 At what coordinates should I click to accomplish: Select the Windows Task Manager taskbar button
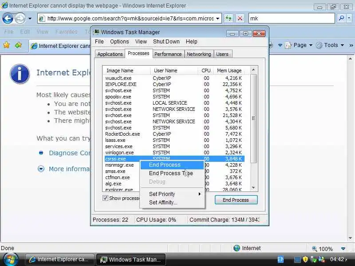click(x=131, y=259)
